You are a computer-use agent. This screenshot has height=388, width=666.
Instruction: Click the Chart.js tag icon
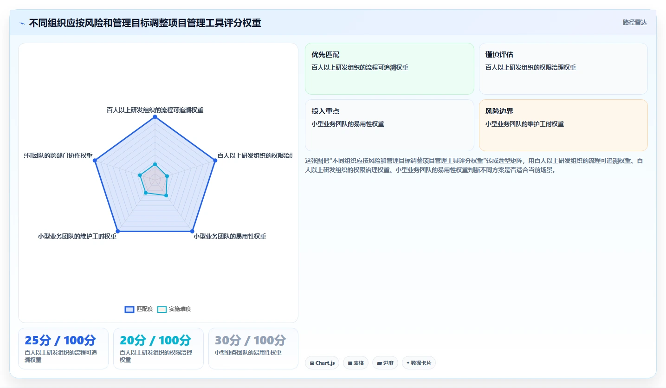(312, 363)
